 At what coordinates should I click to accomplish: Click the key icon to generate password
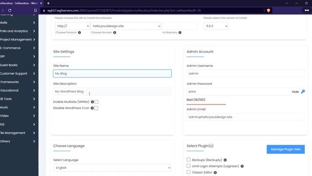303,91
